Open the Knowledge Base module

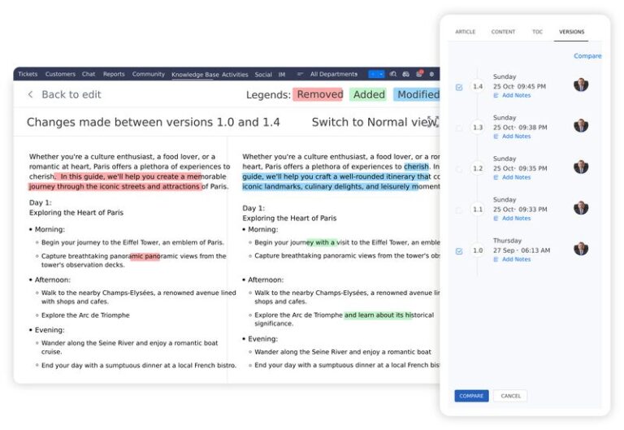tap(195, 75)
